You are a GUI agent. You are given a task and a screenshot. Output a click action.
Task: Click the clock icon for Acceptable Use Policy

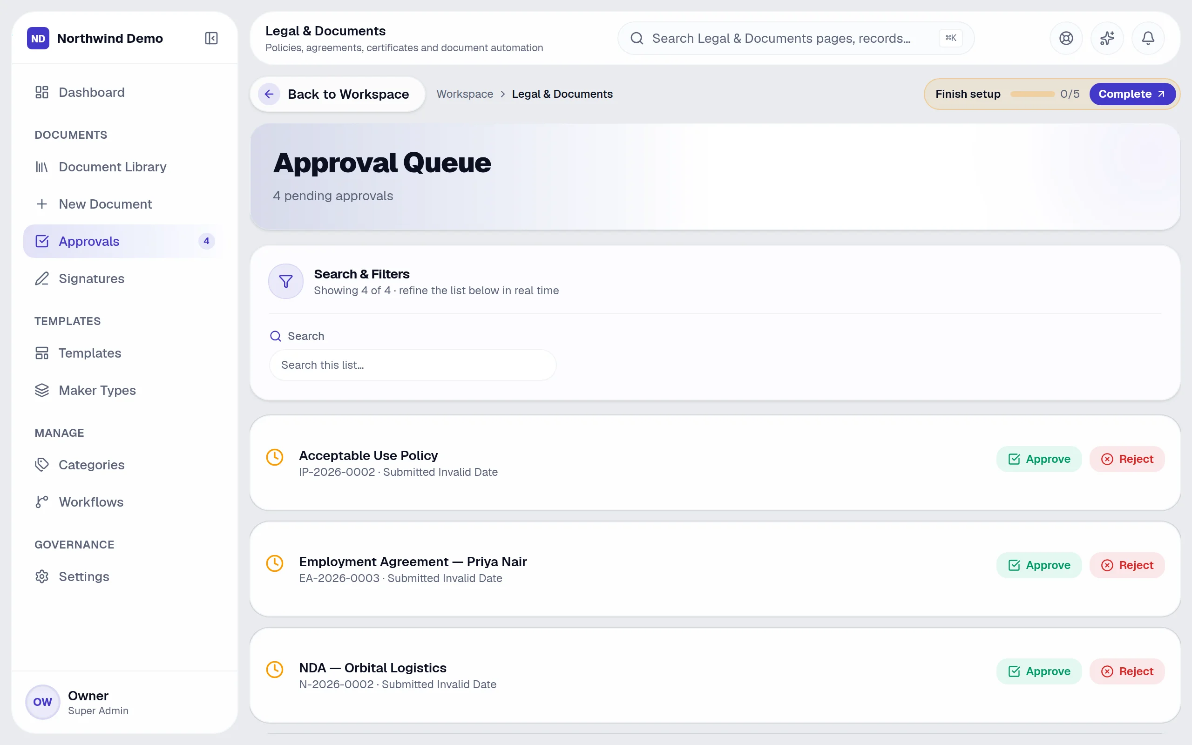[x=275, y=457]
